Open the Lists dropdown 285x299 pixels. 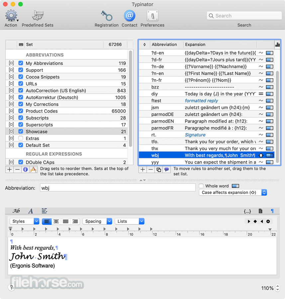point(130,221)
